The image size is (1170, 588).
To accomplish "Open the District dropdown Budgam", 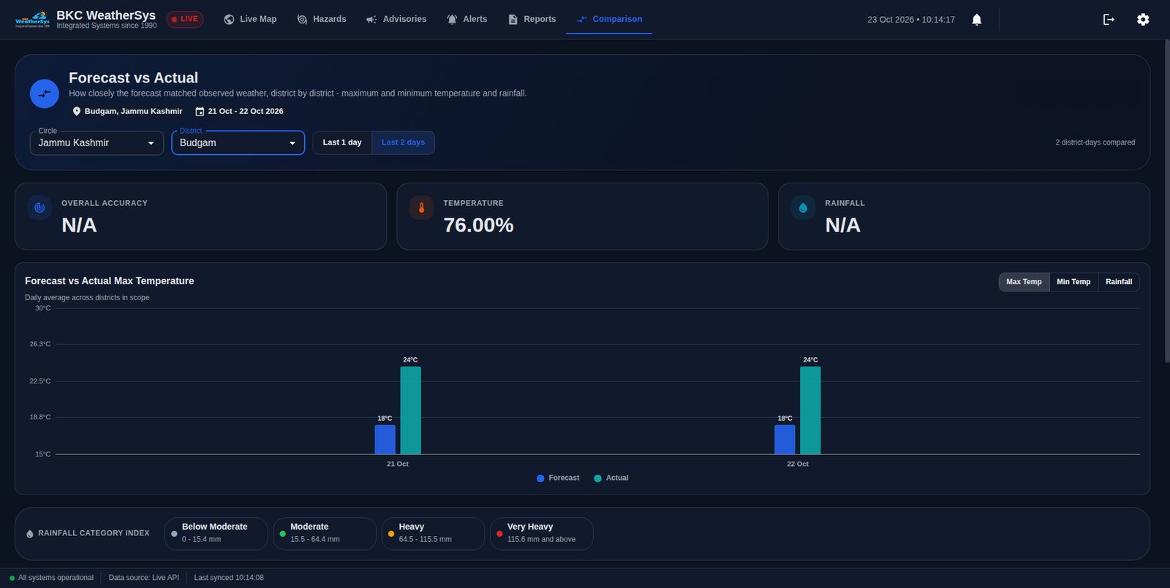I will click(238, 143).
